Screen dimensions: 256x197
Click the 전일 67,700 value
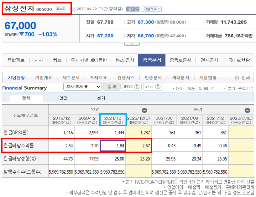[105, 22]
